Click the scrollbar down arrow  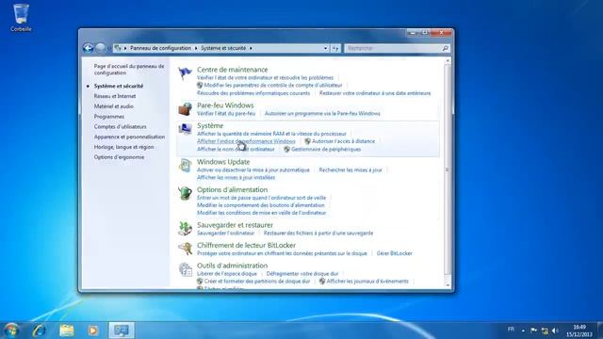448,285
